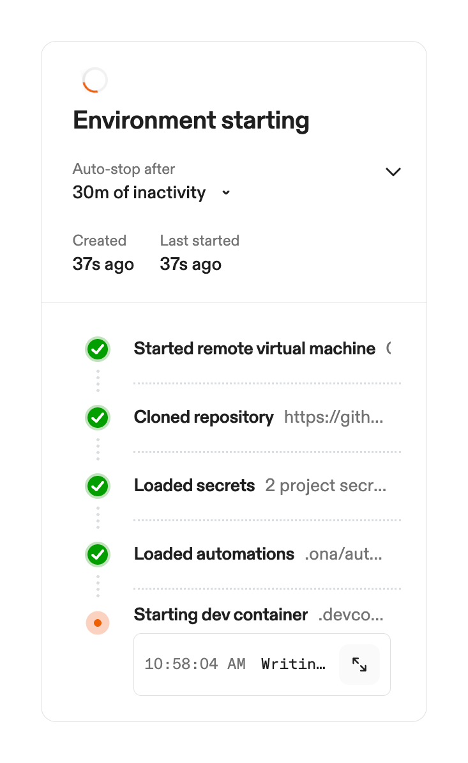Click green check beside Cloned repository
Screen dimensions: 468x763
coord(98,418)
